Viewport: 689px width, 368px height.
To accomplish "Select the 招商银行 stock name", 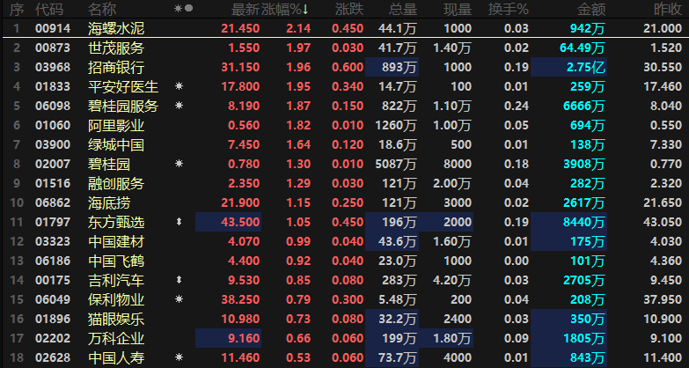I will point(116,67).
